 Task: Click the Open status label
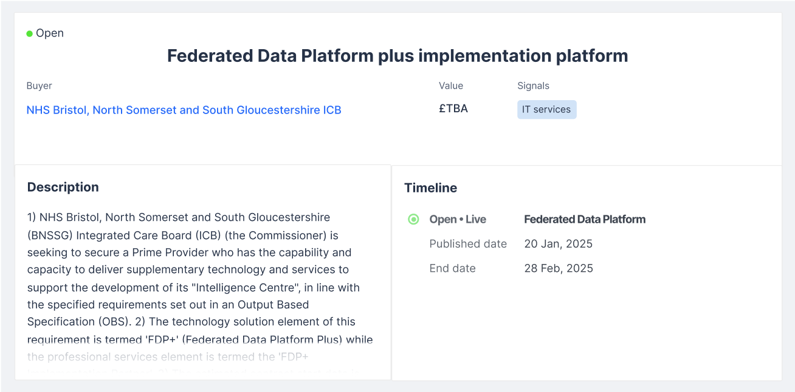pos(50,33)
